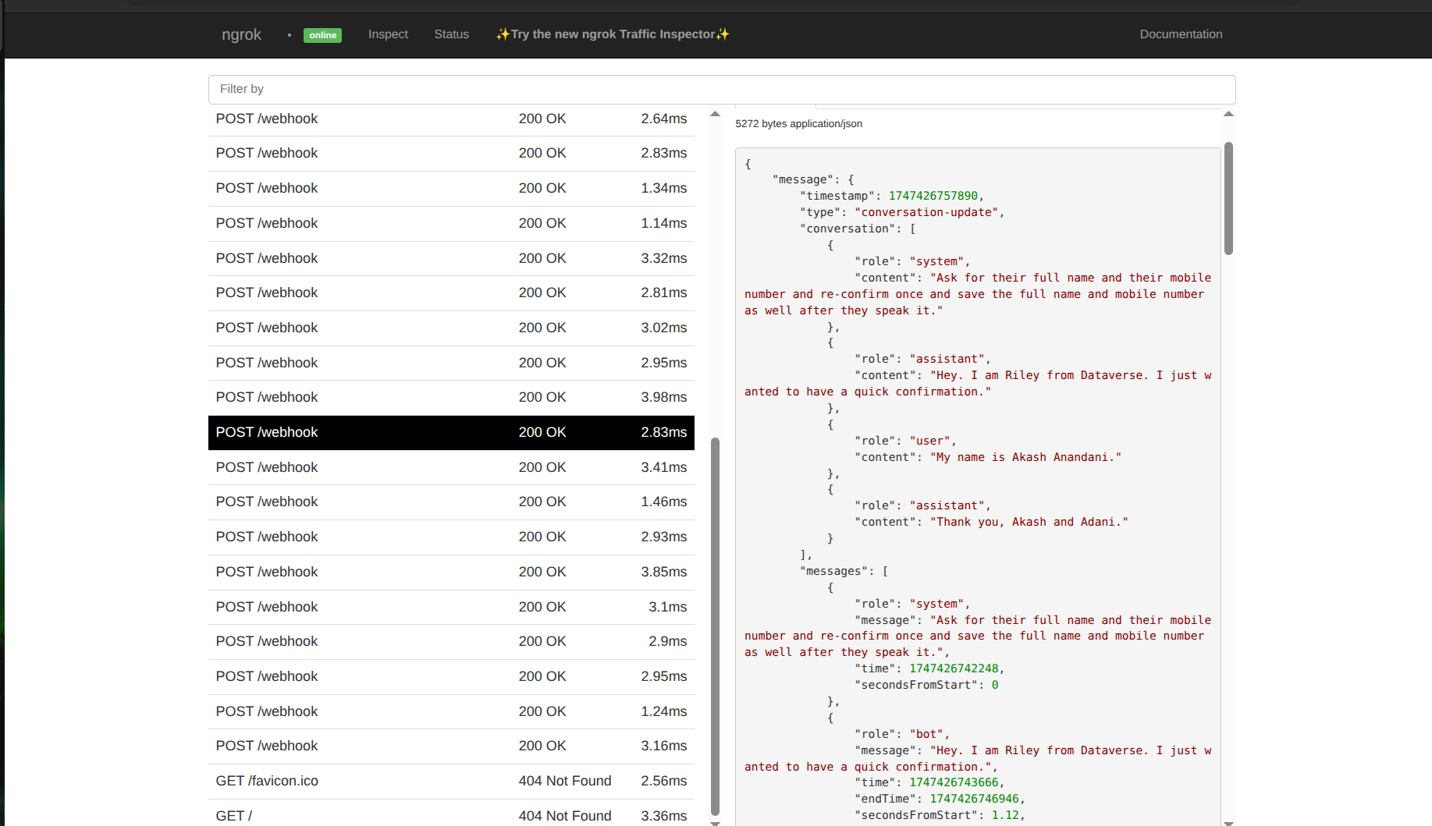The image size is (1432, 826).
Task: Select the POST /webhook request with 3.98ms
Action: pos(451,397)
